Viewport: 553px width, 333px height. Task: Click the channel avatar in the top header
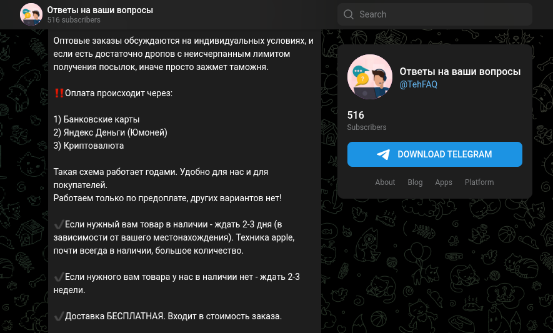[x=31, y=14]
